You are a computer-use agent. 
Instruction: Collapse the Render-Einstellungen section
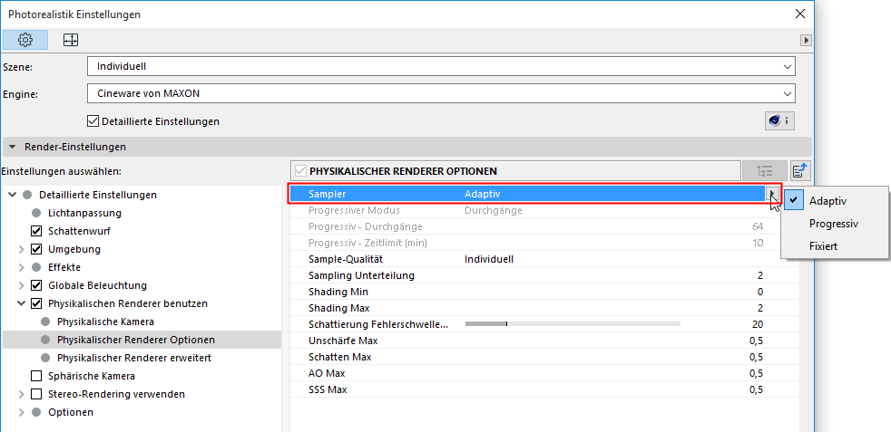tap(13, 147)
